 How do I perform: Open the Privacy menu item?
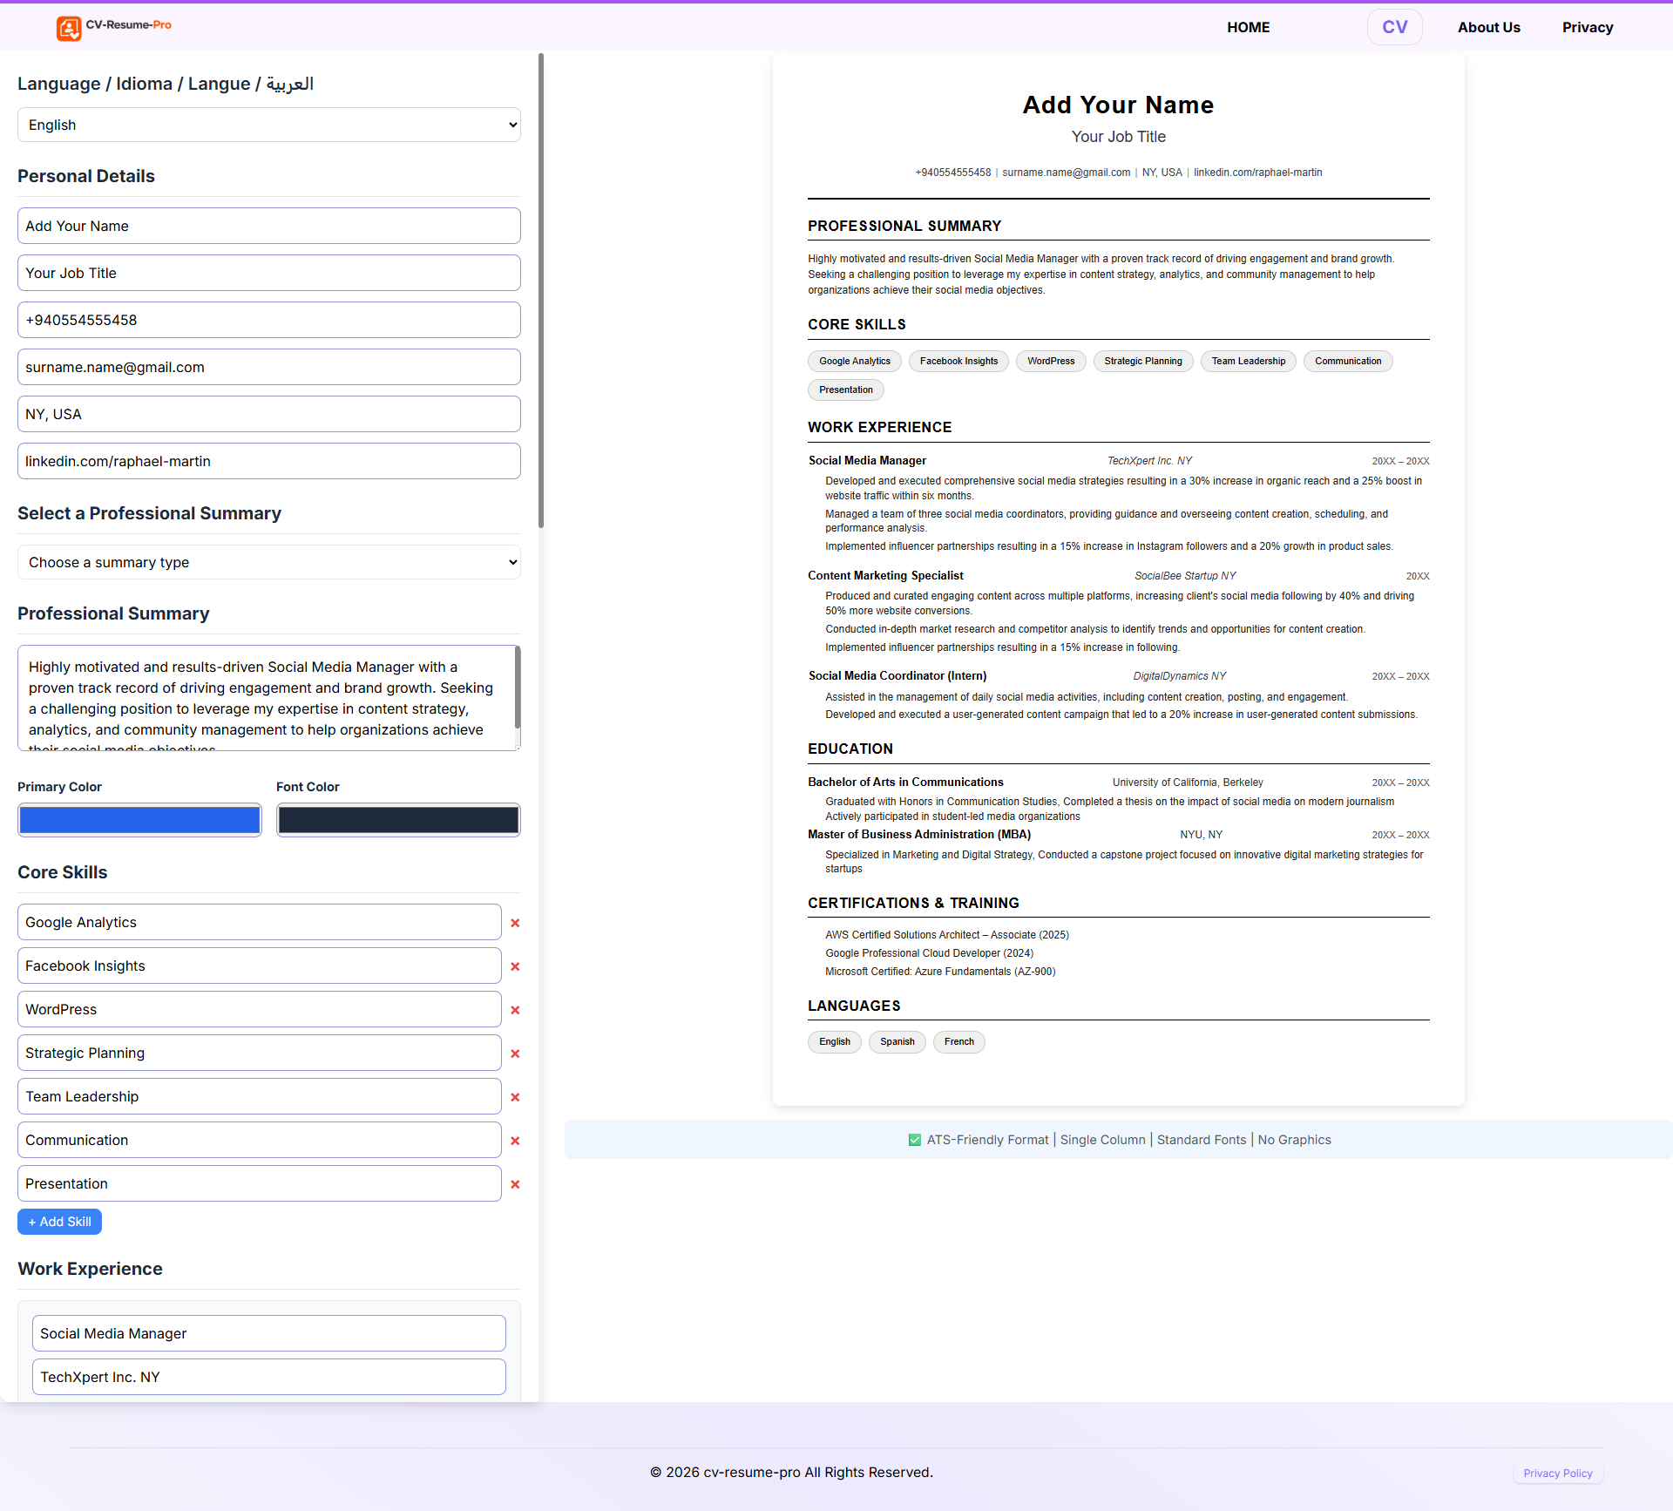(1588, 27)
